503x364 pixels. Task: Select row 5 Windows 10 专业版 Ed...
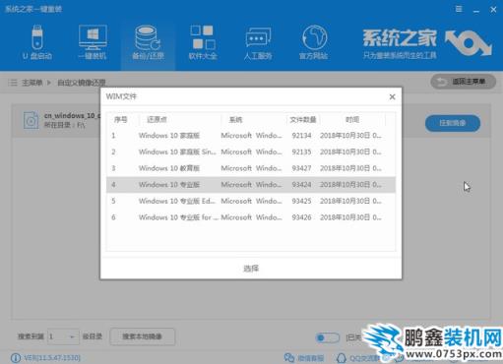coord(251,201)
